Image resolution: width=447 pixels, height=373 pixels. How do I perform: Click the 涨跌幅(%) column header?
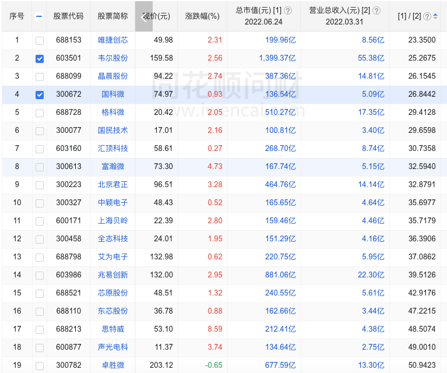click(202, 16)
